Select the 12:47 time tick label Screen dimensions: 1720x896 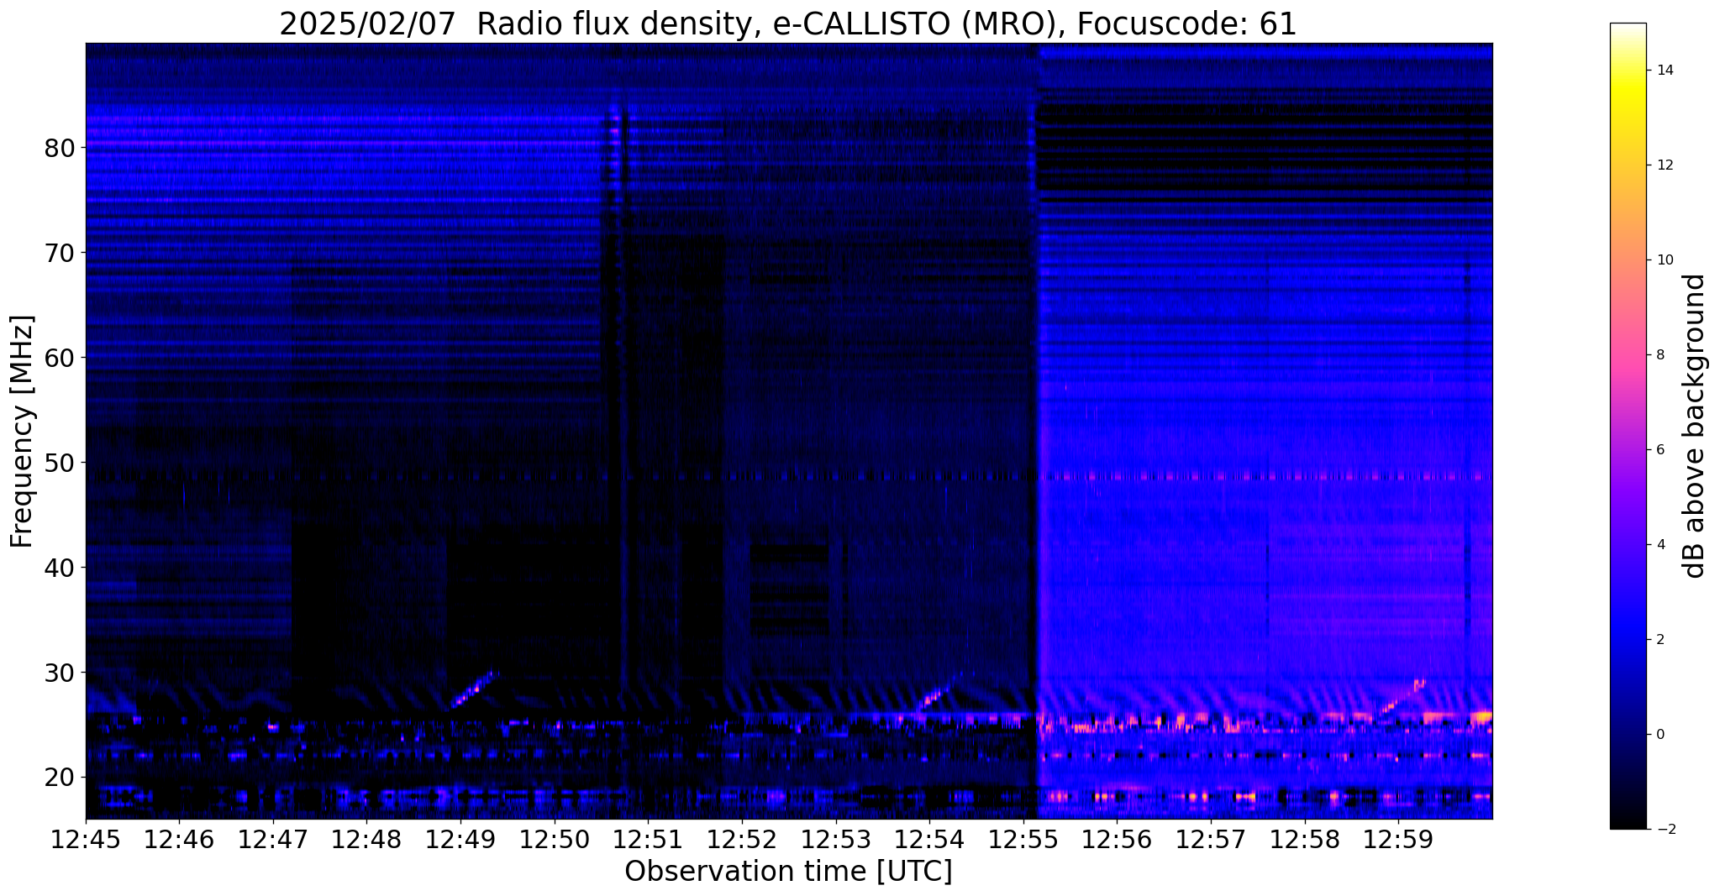(273, 840)
